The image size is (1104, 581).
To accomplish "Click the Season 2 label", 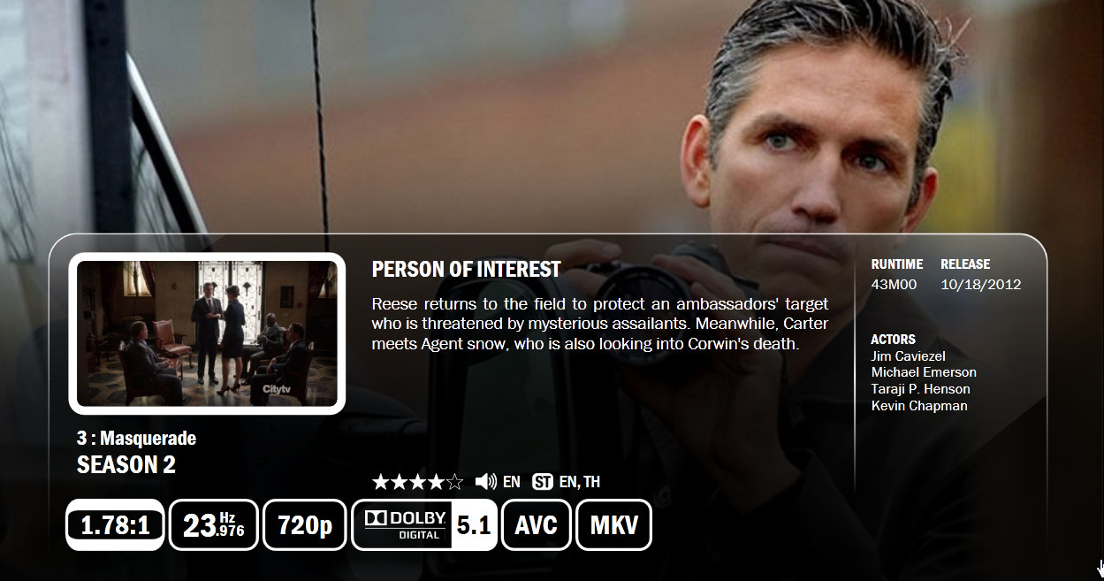I will pyautogui.click(x=126, y=465).
